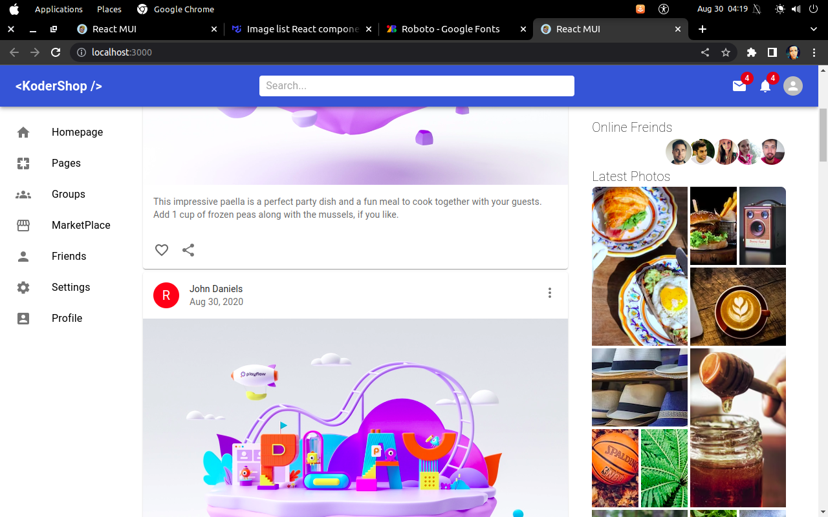Open the vintage camera photo thumbnail

pyautogui.click(x=763, y=226)
